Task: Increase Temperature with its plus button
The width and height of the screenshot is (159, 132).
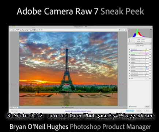Action: click(x=150, y=49)
